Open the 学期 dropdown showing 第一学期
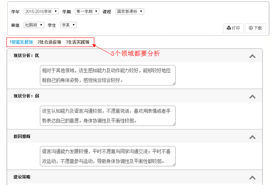Screen dimensions: 272x185 click(87, 11)
